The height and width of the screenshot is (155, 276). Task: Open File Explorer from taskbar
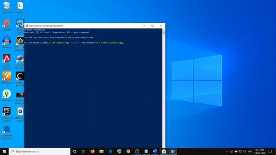(101, 151)
